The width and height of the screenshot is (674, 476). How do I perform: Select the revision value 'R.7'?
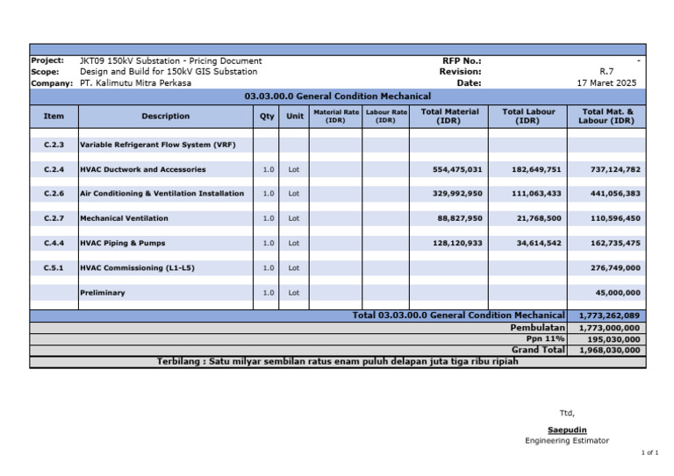pos(606,72)
